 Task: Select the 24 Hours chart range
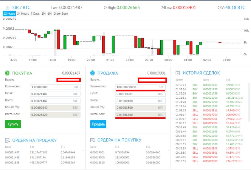pos(23,14)
